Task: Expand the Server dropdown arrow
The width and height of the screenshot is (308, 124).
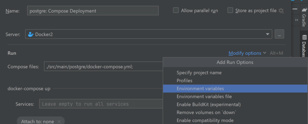Action: [x=267, y=34]
